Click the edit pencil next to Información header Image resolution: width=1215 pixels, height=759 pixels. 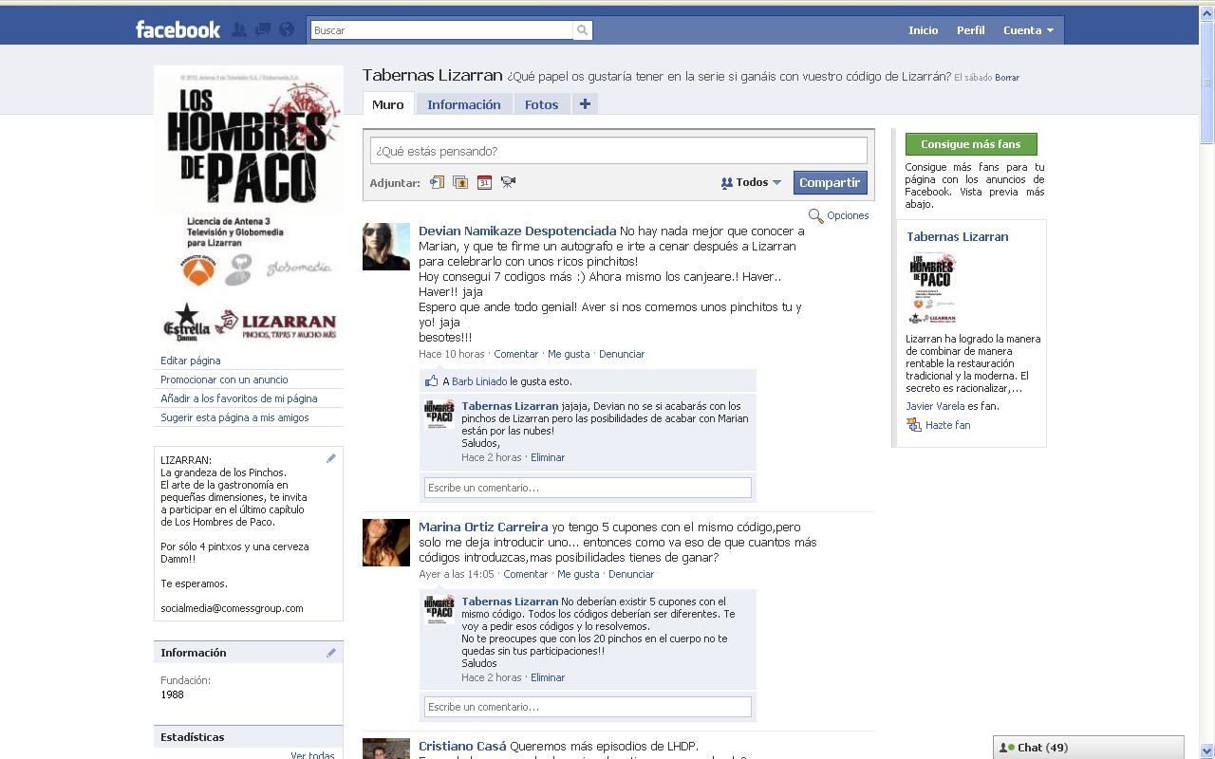click(x=331, y=653)
